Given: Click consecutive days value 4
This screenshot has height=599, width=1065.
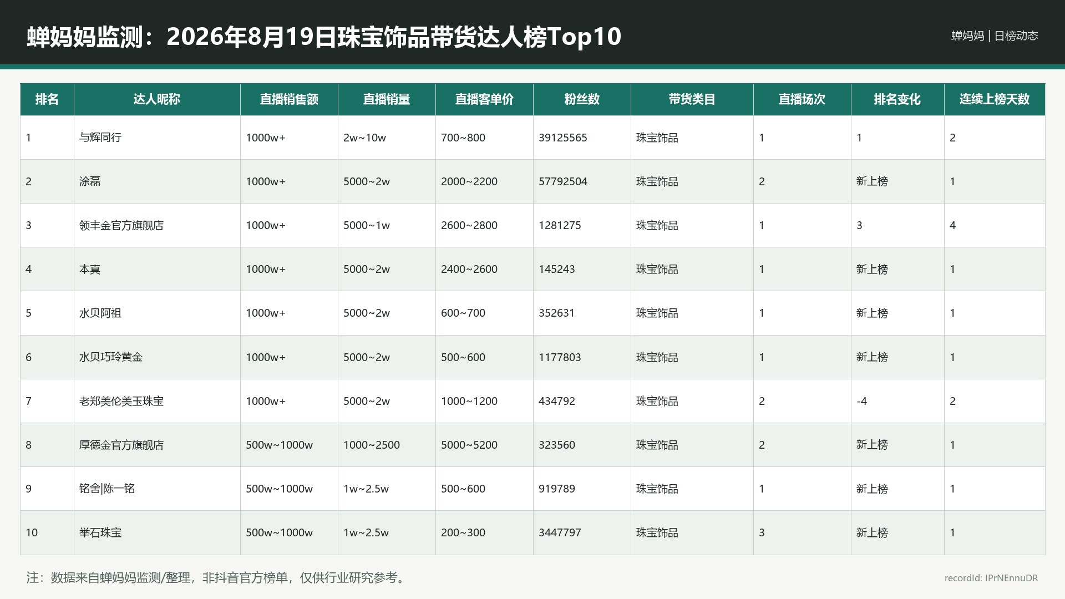Looking at the screenshot, I should (952, 225).
